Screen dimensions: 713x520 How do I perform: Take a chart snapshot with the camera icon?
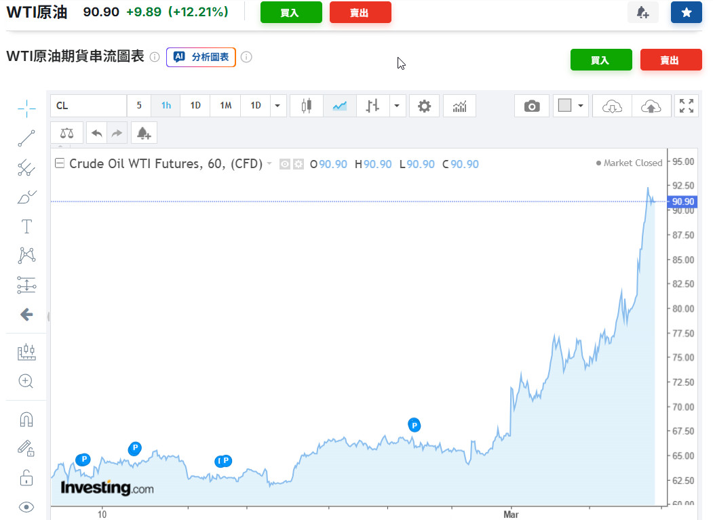pyautogui.click(x=532, y=106)
